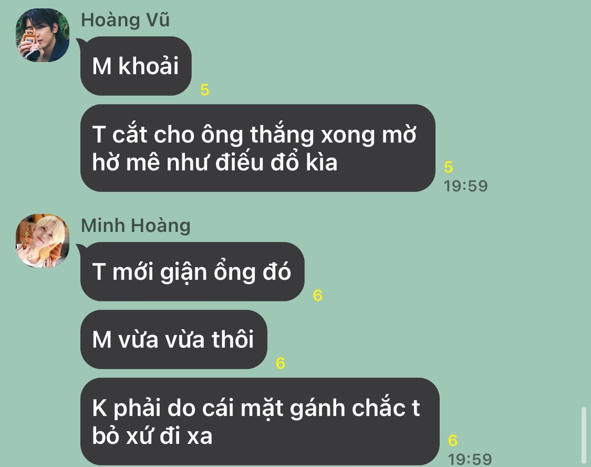Screen dimensions: 591x467
Task: Select the "M khoải" message bubble
Action: point(136,66)
